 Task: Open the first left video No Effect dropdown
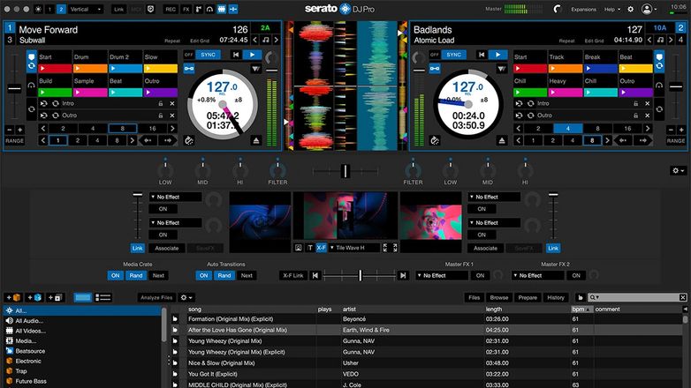(175, 197)
